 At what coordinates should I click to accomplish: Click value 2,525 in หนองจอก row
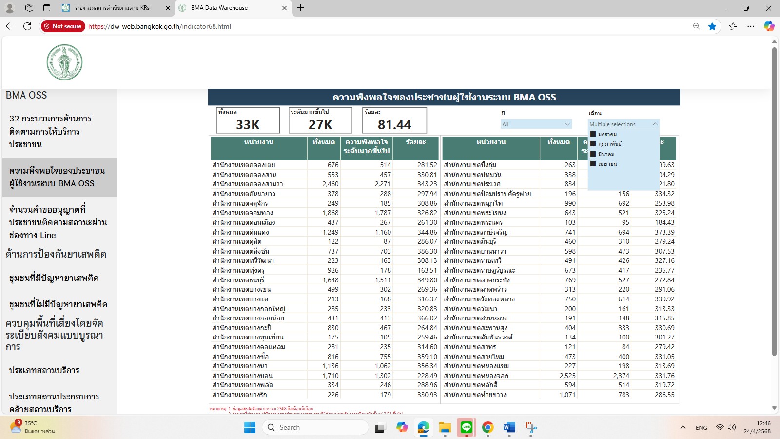(567, 376)
